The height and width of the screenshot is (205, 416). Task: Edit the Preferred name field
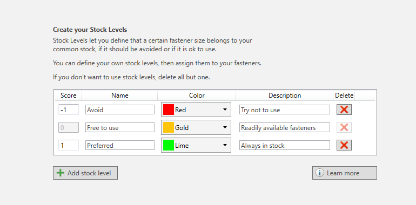pyautogui.click(x=120, y=145)
